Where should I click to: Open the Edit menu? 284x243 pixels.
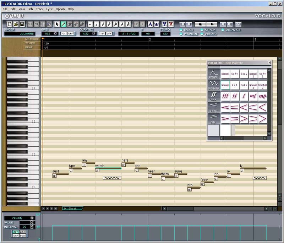coord(13,9)
